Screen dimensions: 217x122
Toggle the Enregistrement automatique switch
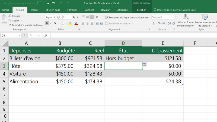[x=40, y=3]
